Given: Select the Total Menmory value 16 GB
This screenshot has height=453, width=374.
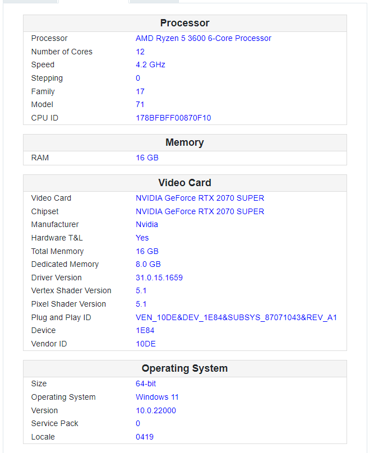Looking at the screenshot, I should point(147,251).
